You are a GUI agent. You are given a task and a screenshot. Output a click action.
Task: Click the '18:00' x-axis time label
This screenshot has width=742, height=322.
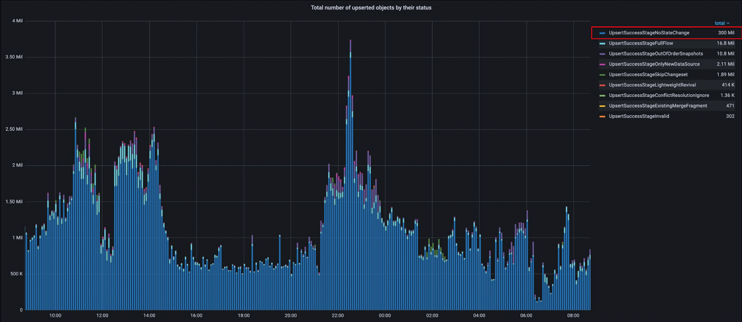244,315
